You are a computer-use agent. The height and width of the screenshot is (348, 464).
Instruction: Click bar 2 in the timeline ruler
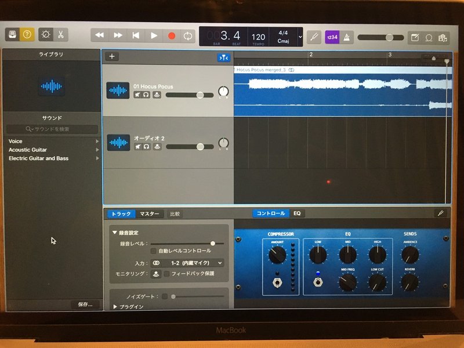[311, 55]
